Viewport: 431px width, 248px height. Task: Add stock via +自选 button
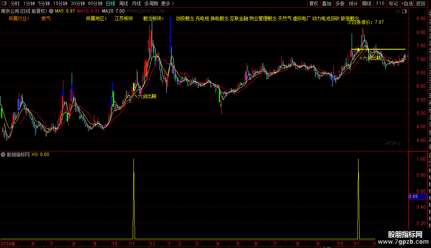pos(407,3)
